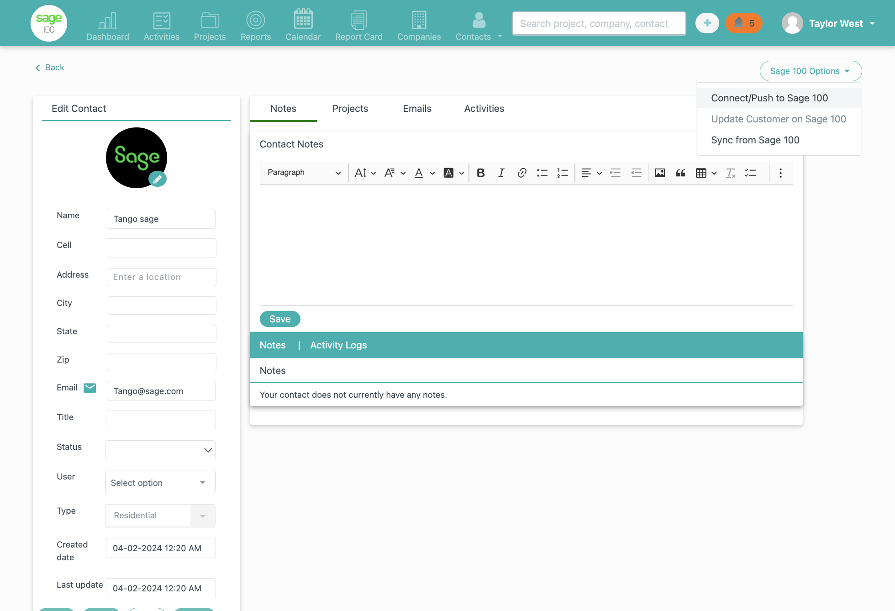This screenshot has width=895, height=611.
Task: Open font color picker
Action: (424, 173)
